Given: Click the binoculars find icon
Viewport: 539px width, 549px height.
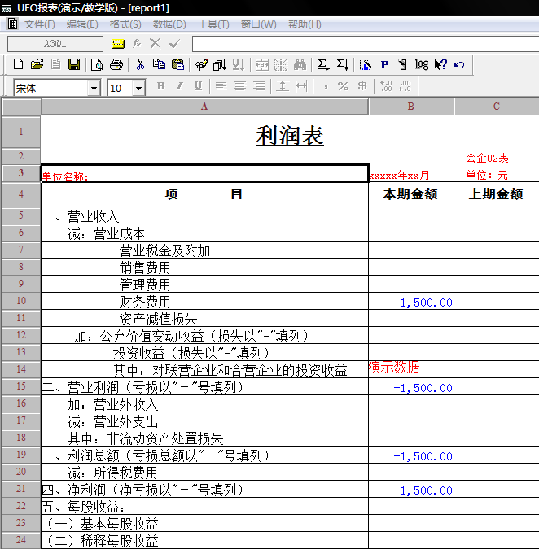Looking at the screenshot, I should pos(300,64).
